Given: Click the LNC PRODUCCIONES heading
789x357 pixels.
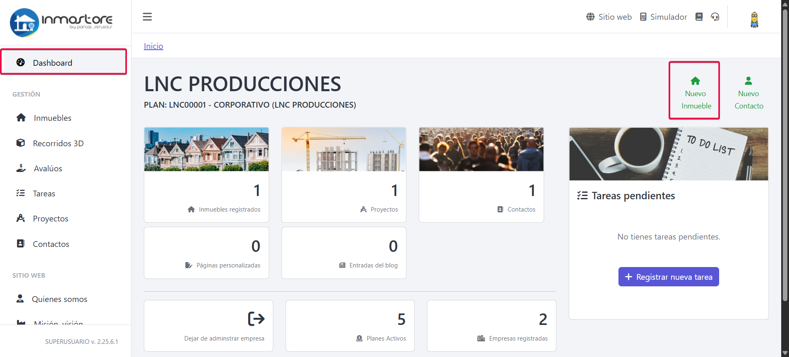Looking at the screenshot, I should point(242,84).
